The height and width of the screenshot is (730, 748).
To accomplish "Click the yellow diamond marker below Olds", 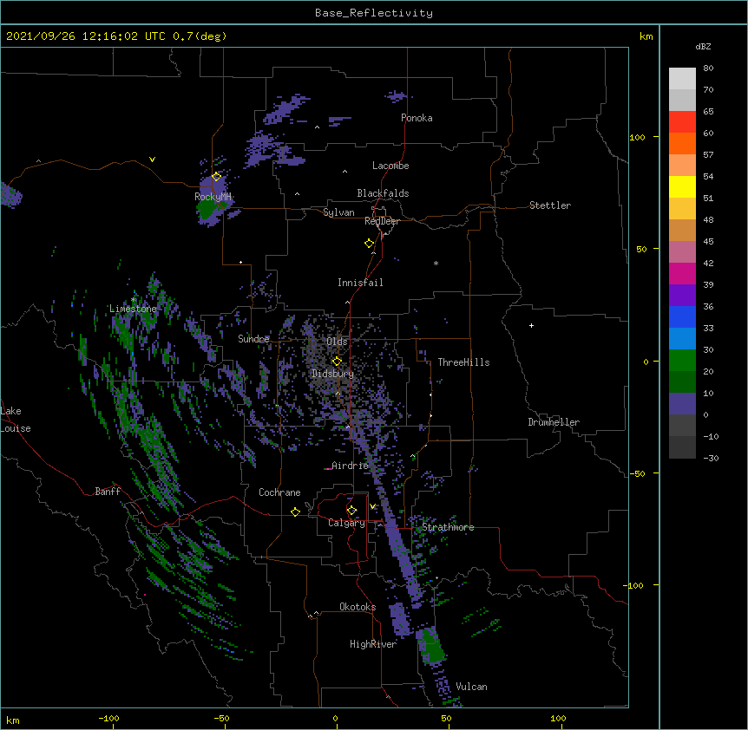I will coord(337,362).
